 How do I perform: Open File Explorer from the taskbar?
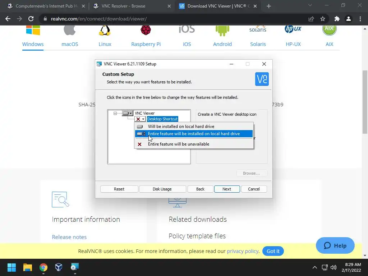[x=27, y=267]
